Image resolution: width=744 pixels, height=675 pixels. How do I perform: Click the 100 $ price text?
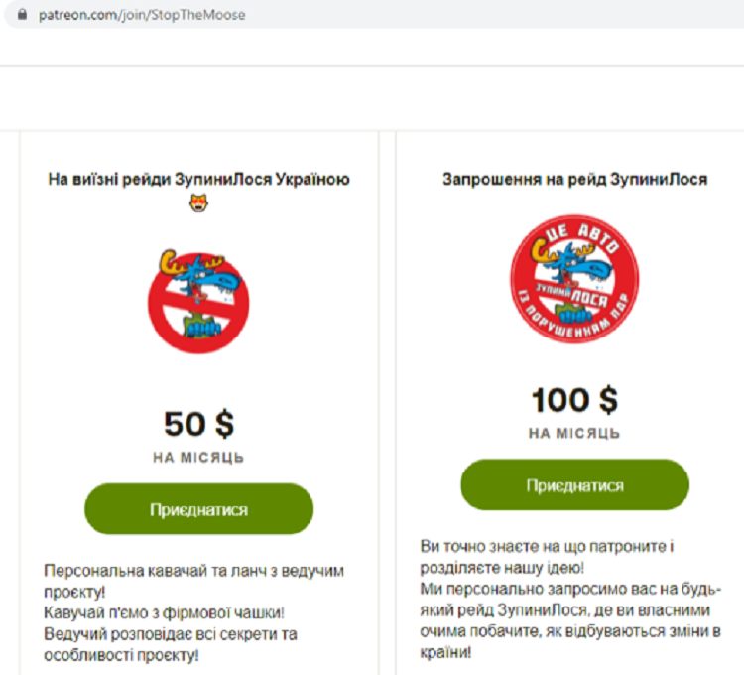(x=574, y=400)
